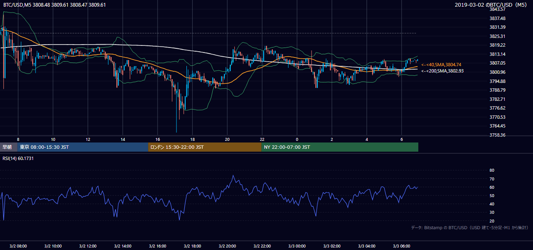533x250 pixels.
Task: Click hour label 22 under the price chart
Action: (x=262, y=139)
